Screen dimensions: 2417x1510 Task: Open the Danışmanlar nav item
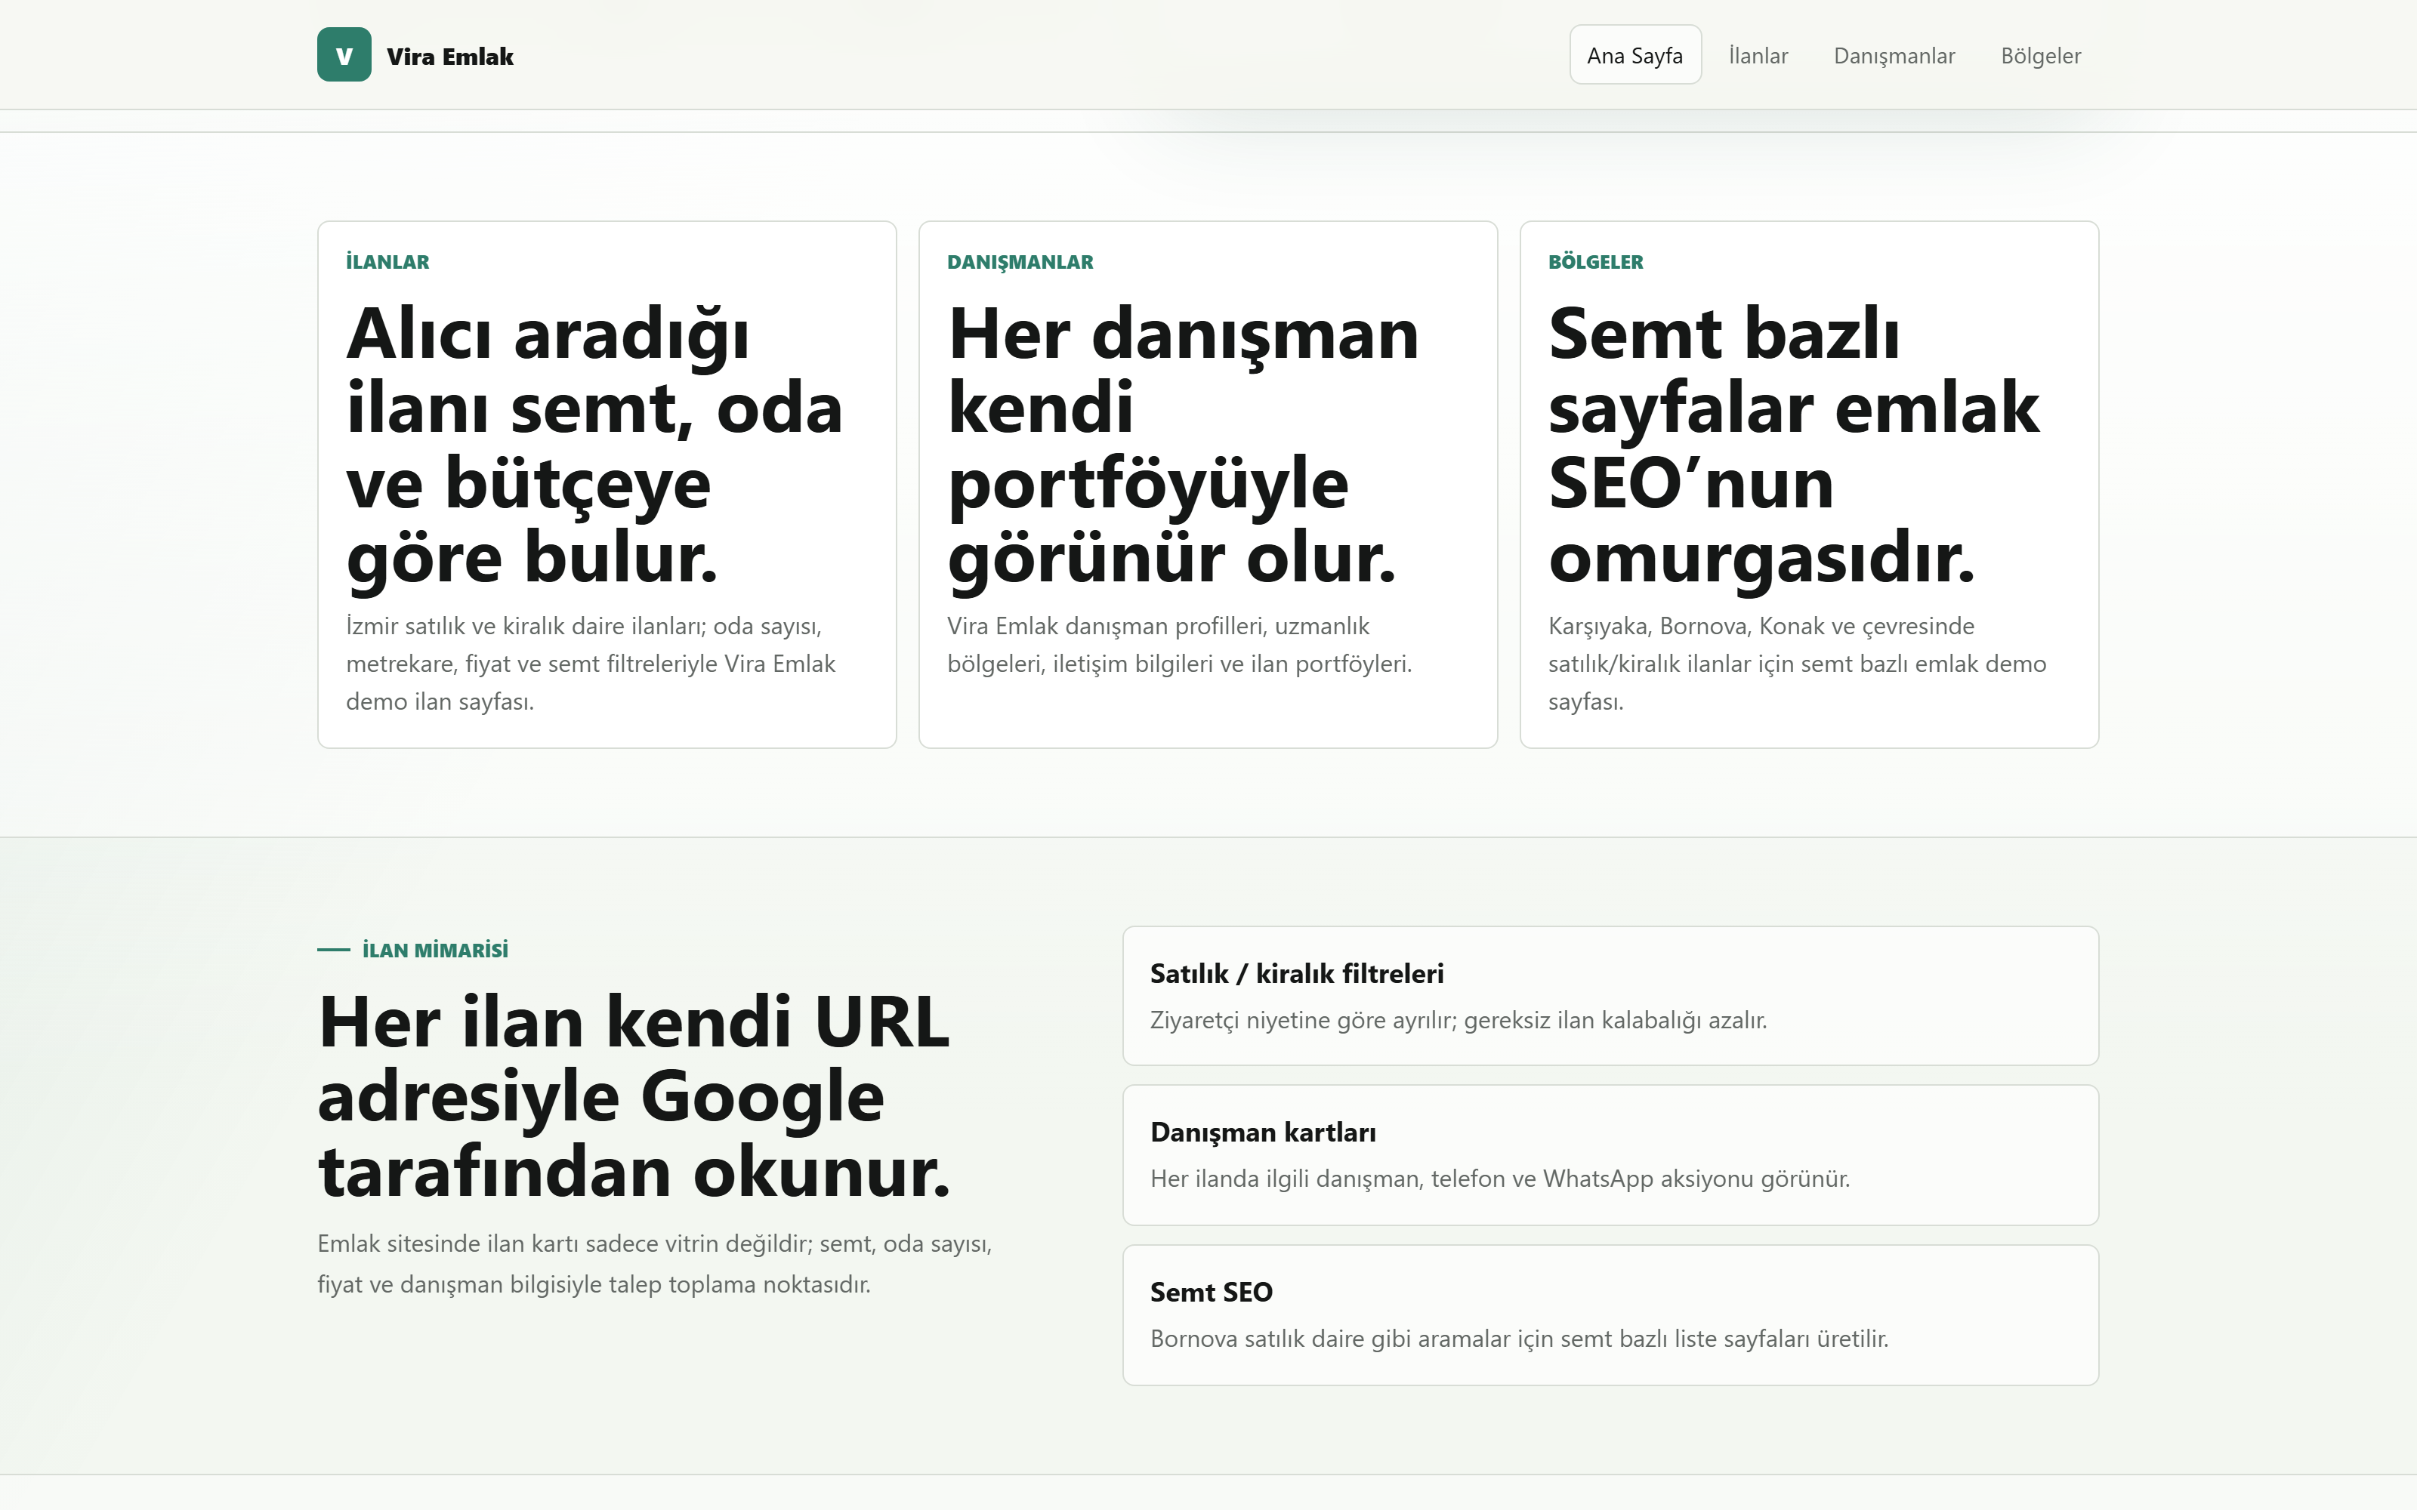(1894, 55)
